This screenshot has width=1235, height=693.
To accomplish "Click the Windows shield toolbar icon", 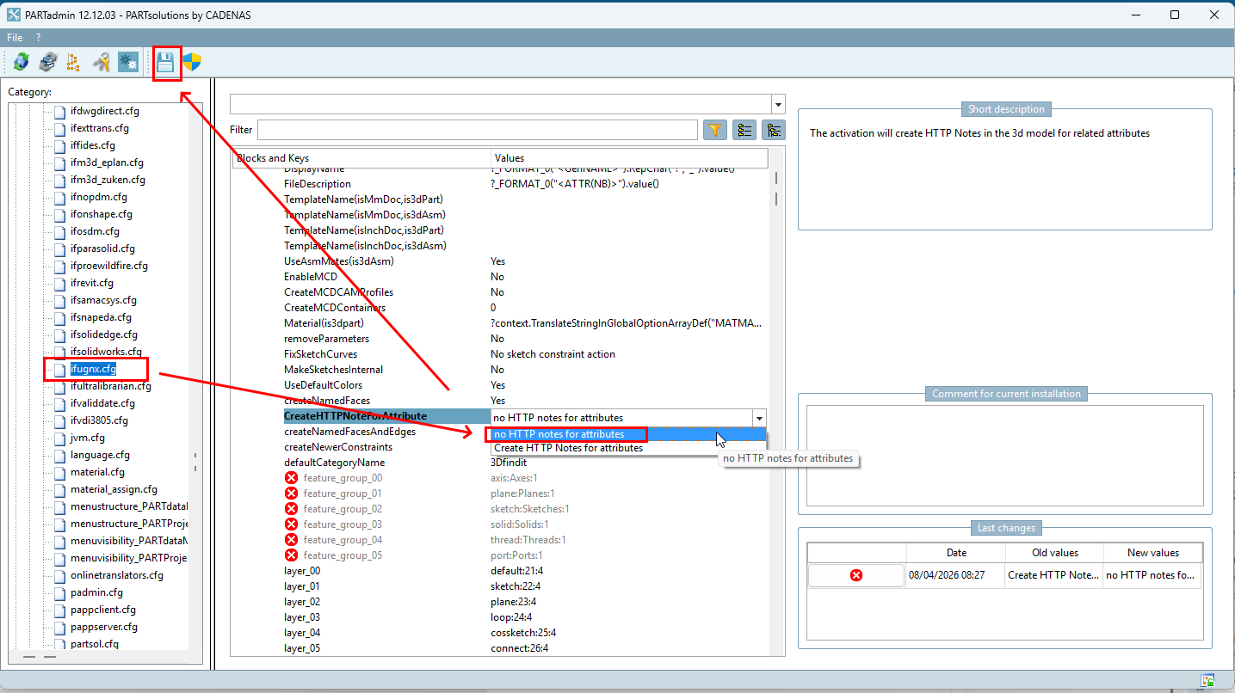I will tap(192, 62).
